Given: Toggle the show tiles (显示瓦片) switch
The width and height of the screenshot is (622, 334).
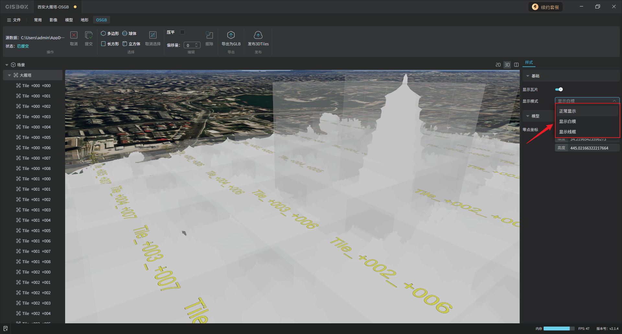Looking at the screenshot, I should (559, 89).
